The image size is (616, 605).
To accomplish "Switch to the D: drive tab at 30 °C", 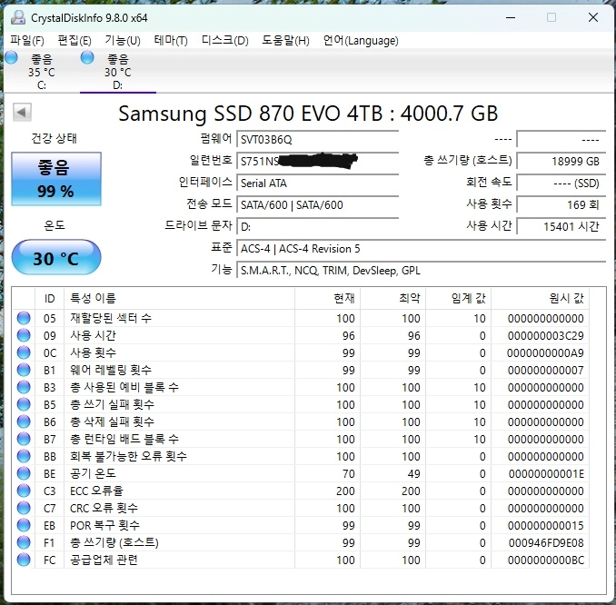I will pos(117,72).
